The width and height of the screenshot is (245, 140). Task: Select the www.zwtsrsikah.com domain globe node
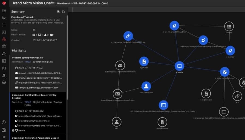225,72
